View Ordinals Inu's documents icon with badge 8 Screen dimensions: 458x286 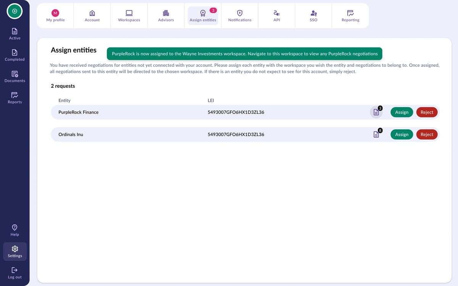(x=376, y=134)
